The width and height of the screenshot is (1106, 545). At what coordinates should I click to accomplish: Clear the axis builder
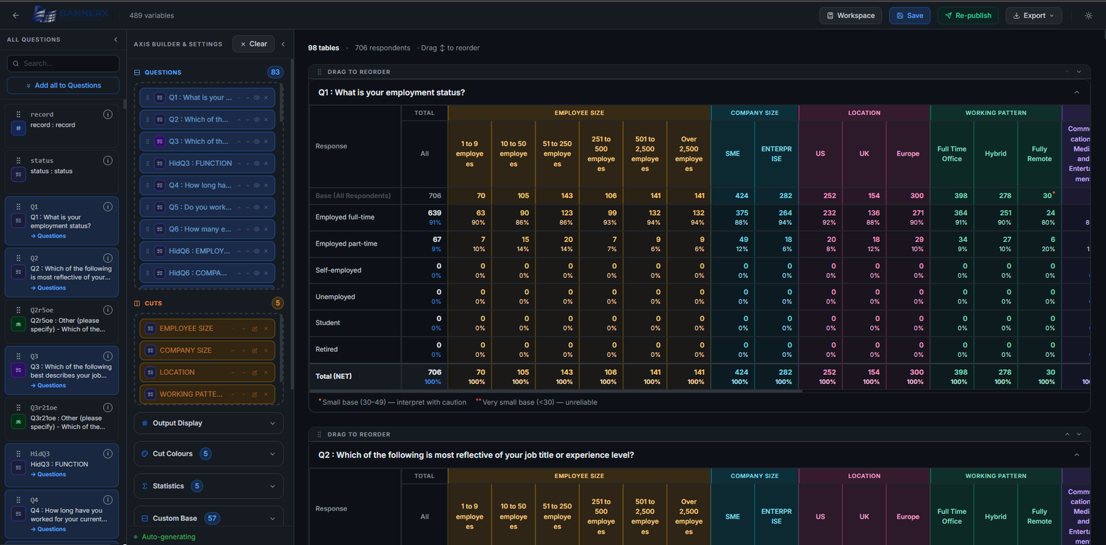[x=254, y=44]
